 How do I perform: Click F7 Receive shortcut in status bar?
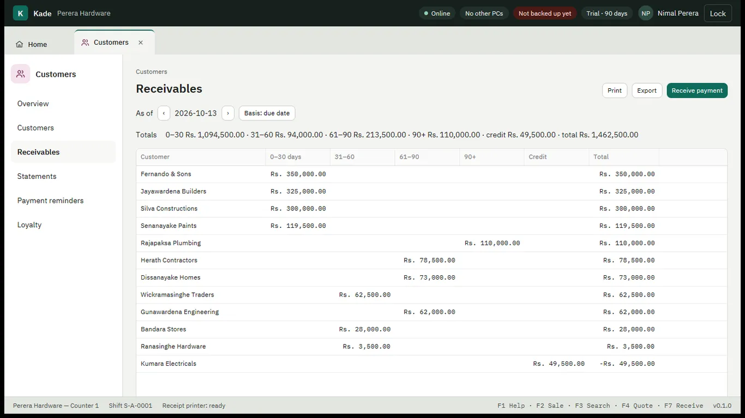click(x=683, y=405)
